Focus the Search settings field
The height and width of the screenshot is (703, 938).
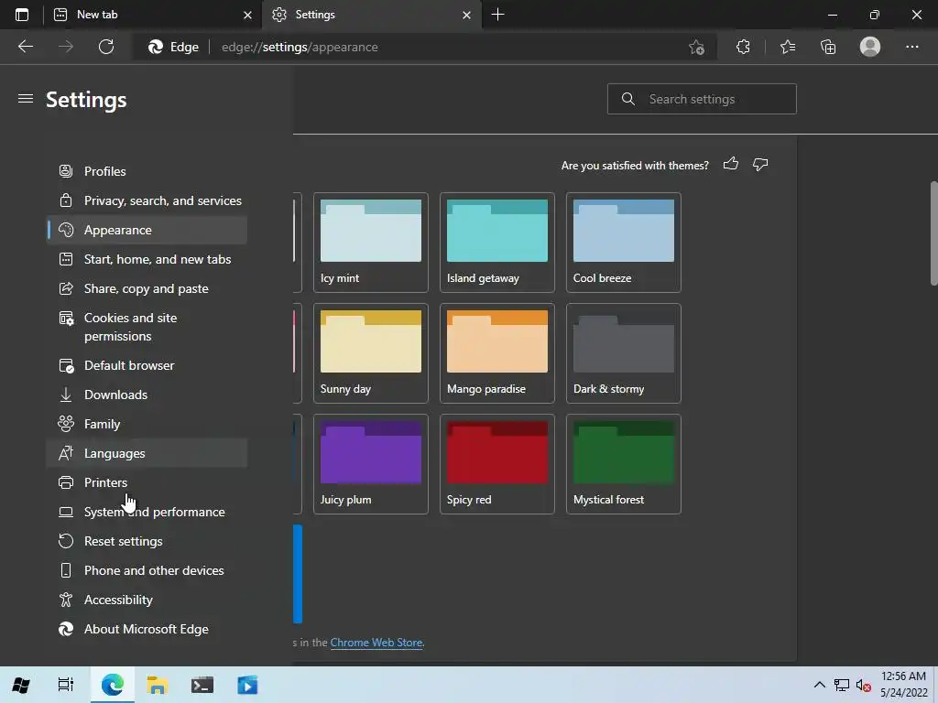click(x=702, y=99)
